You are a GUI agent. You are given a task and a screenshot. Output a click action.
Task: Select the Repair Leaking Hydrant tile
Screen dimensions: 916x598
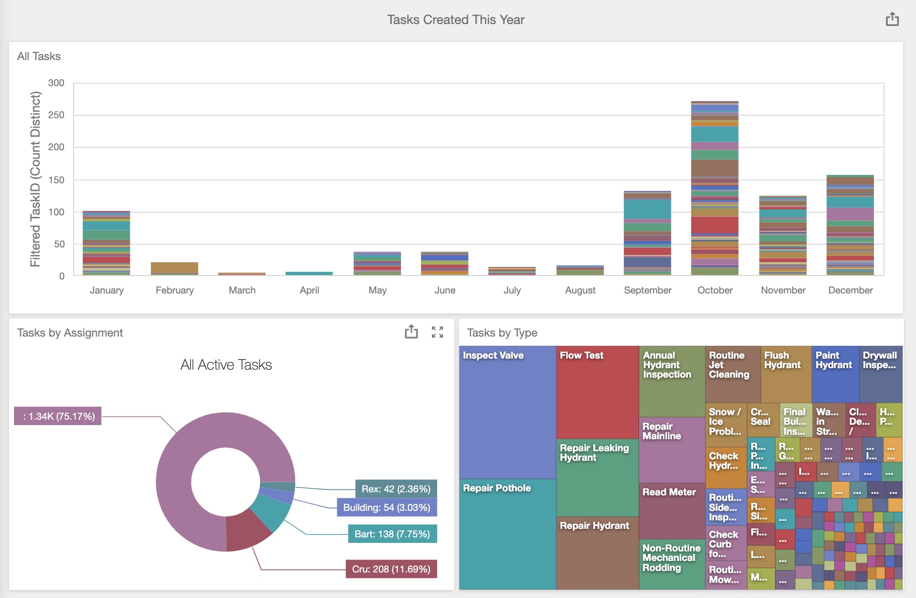click(x=597, y=478)
